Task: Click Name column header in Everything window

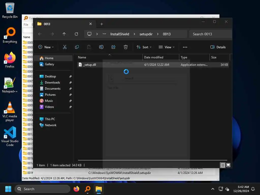Action: pyautogui.click(x=27, y=37)
